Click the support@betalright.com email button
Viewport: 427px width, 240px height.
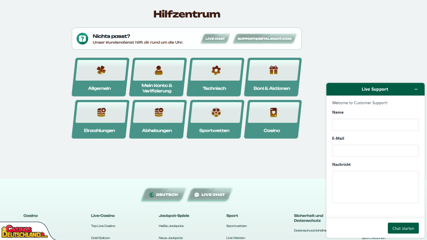tap(265, 39)
